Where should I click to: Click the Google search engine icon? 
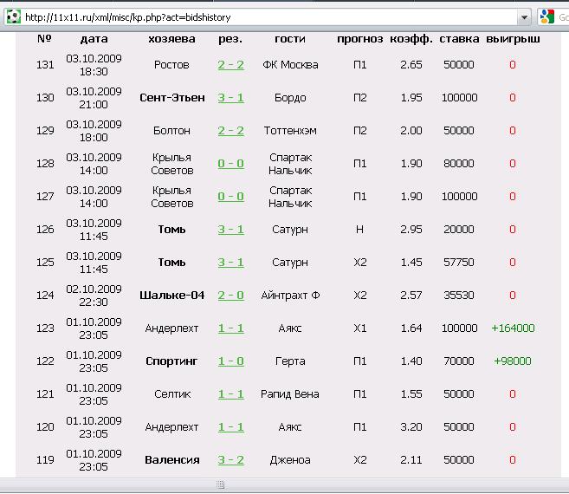coord(546,16)
